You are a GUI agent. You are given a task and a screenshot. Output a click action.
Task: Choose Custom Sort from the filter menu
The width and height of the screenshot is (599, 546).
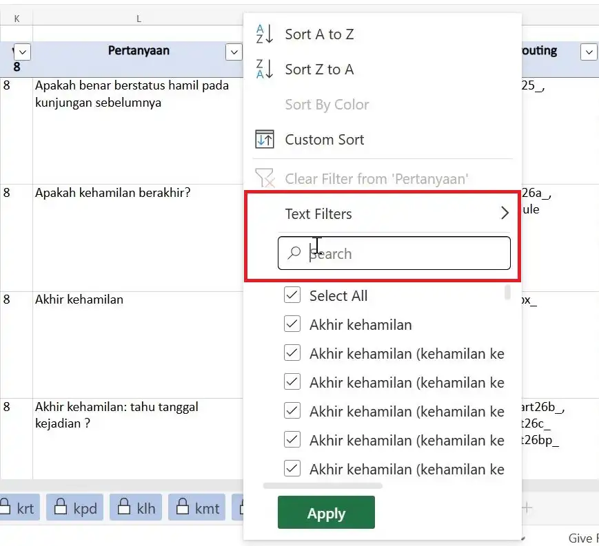click(x=324, y=140)
